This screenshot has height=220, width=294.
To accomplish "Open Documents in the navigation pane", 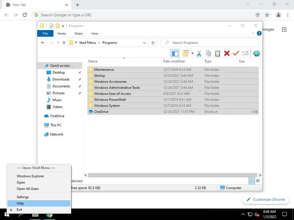I will click(61, 86).
